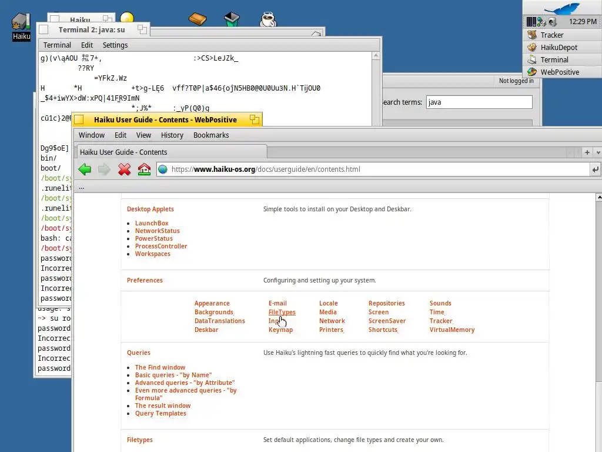602x452 pixels.
Task: Click the trash bin icon on the desktop
Action: tap(232, 19)
